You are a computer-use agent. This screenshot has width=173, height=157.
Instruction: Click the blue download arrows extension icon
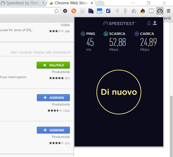tap(108, 11)
